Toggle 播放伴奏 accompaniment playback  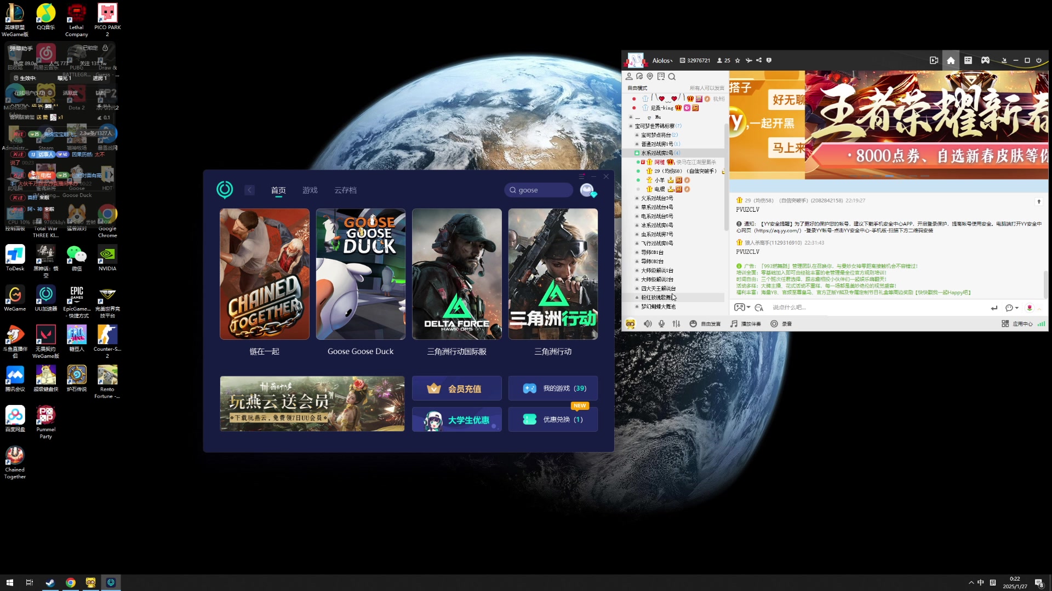(x=746, y=323)
